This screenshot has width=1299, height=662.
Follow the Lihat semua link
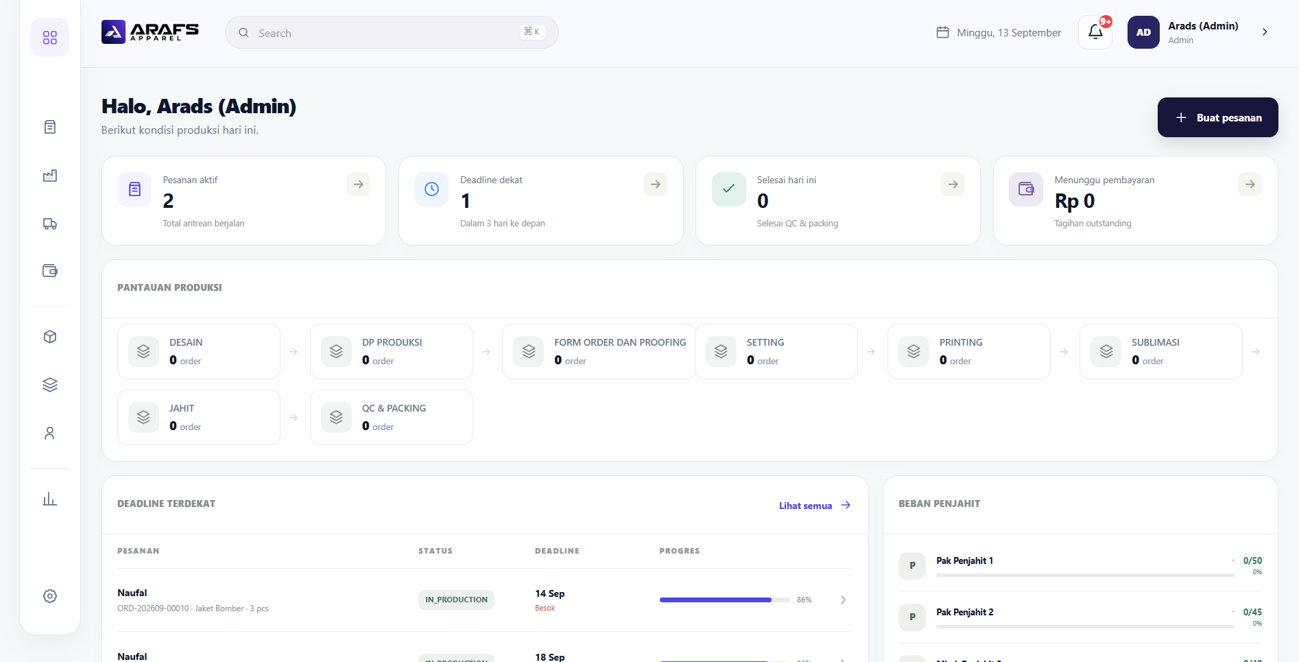[815, 506]
